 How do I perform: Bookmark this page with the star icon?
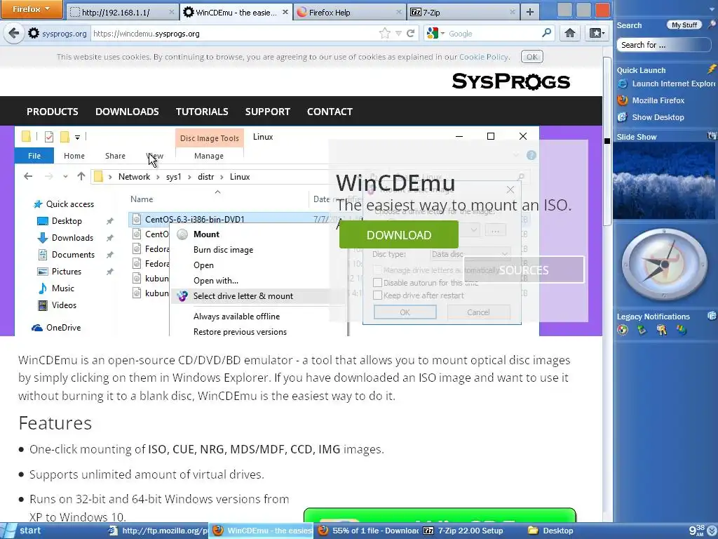click(x=385, y=34)
